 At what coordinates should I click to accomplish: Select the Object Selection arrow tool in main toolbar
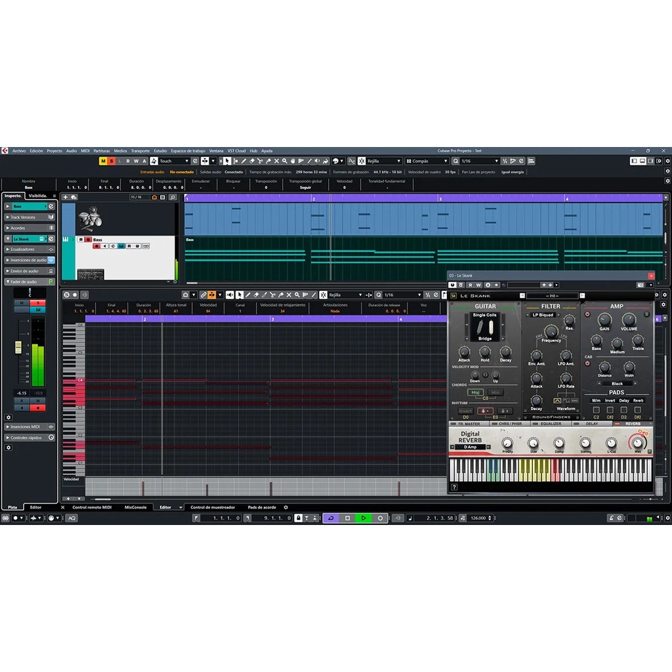tap(227, 161)
